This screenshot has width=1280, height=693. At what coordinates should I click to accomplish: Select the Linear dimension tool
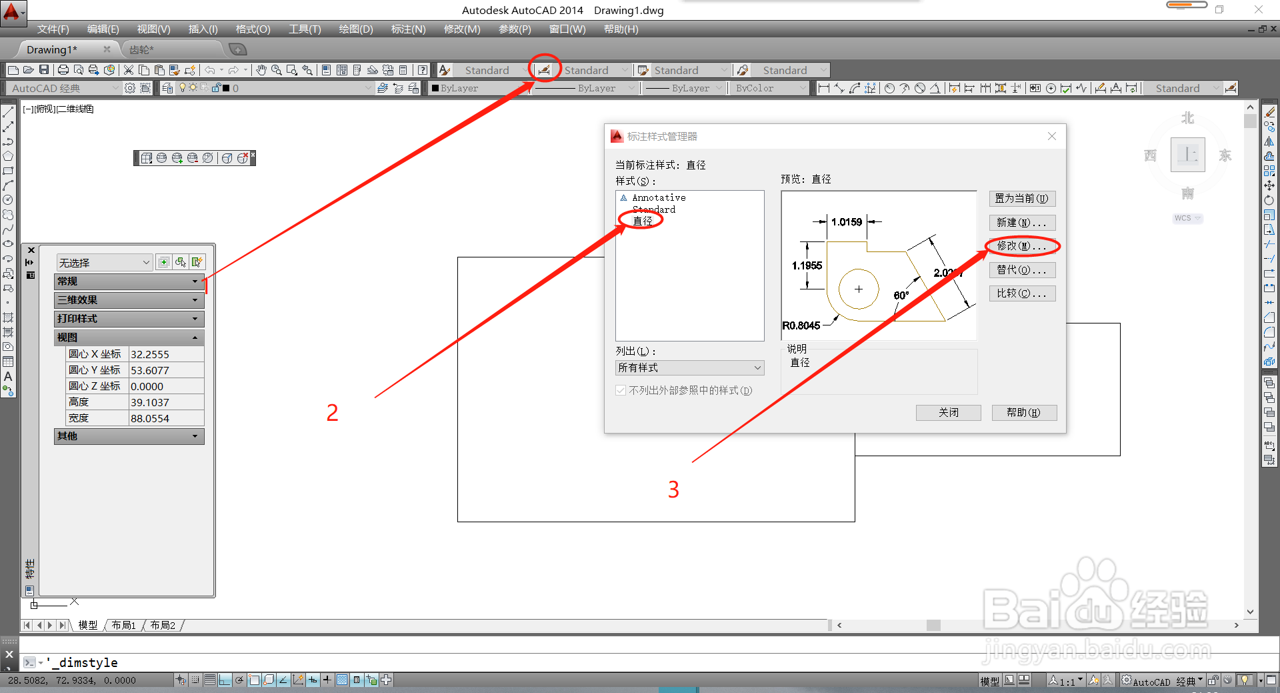(824, 88)
